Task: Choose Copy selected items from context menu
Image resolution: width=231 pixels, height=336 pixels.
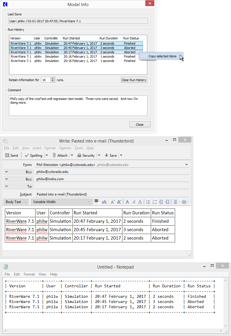Action: (161, 56)
